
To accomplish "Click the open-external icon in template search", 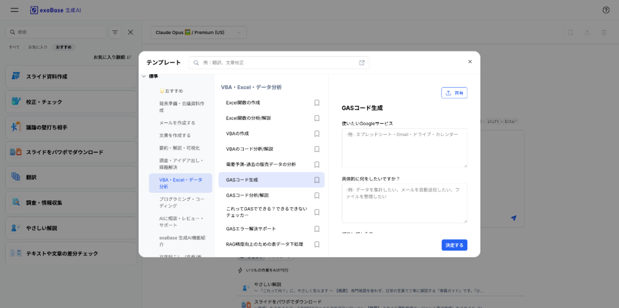I will point(361,62).
